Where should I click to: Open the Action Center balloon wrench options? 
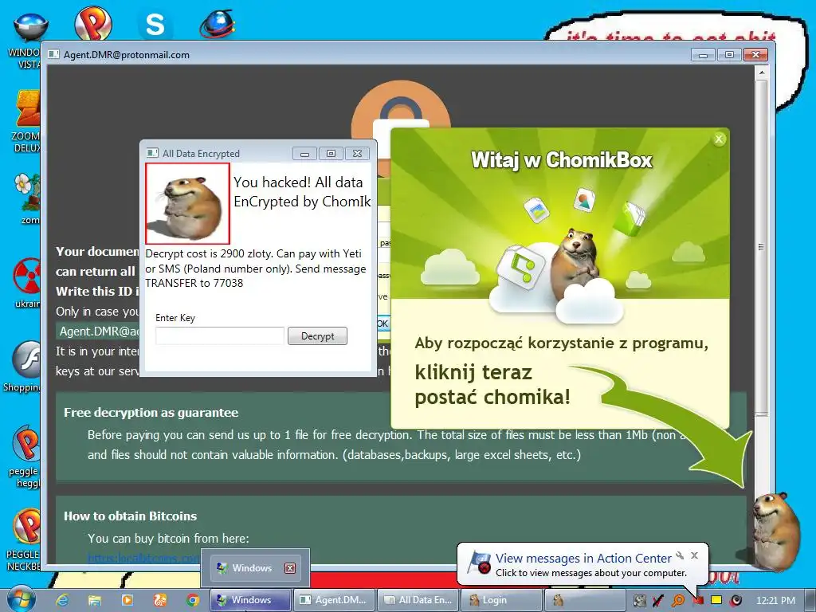680,555
